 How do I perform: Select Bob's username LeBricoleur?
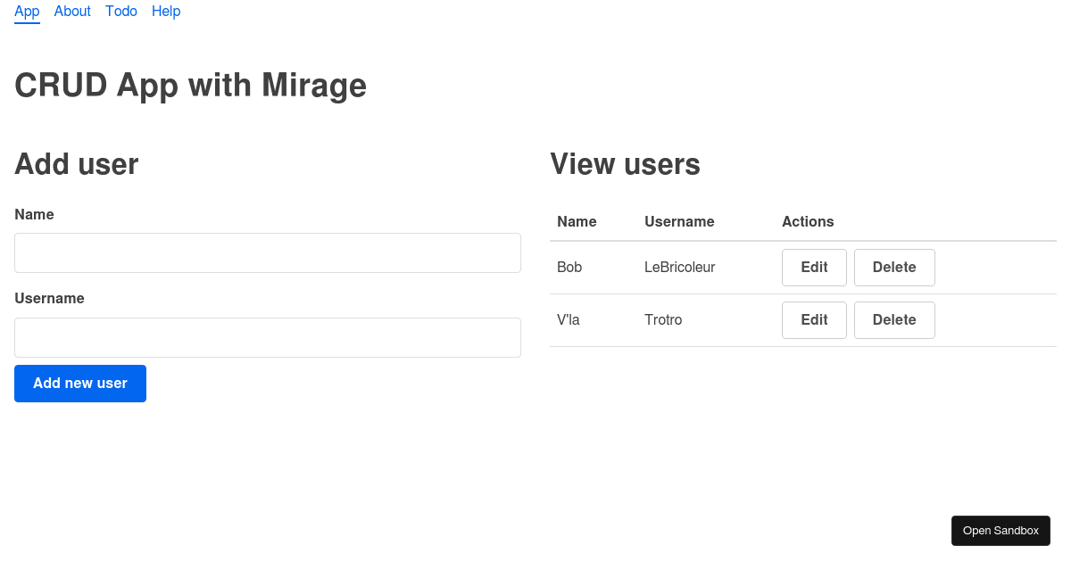pyautogui.click(x=679, y=267)
